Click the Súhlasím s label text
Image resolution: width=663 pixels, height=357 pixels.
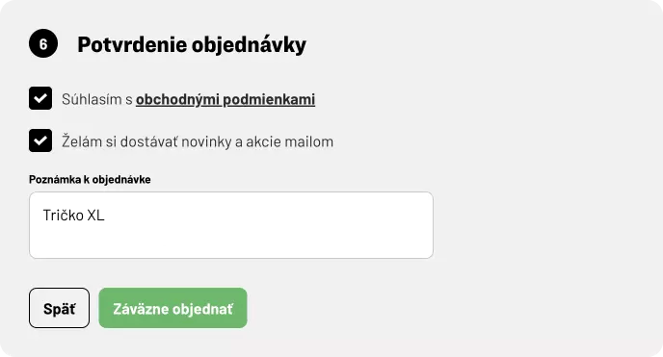pyautogui.click(x=97, y=99)
